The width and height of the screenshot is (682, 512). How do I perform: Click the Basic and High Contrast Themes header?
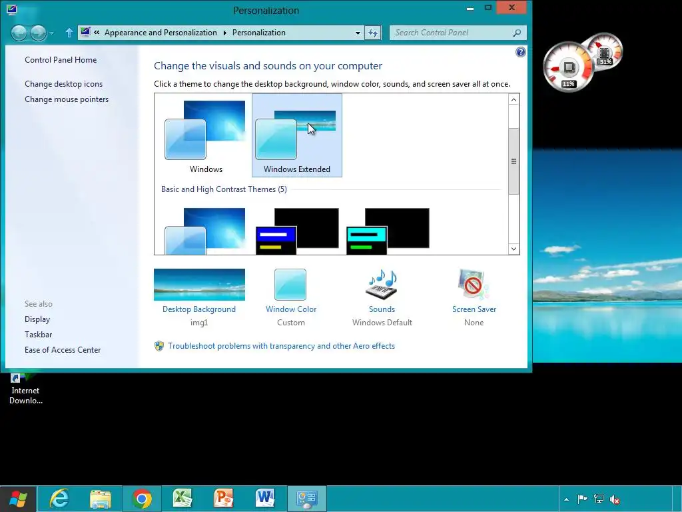tap(224, 189)
